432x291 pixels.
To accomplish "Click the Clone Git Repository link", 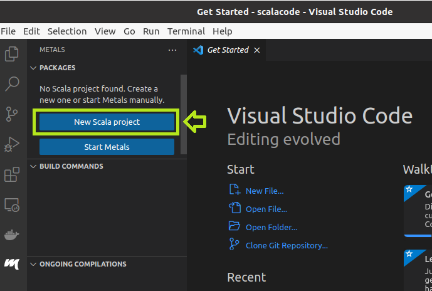I will [286, 245].
